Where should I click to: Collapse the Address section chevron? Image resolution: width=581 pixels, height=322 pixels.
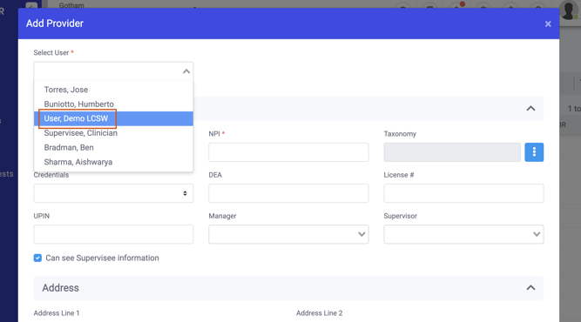tap(530, 287)
